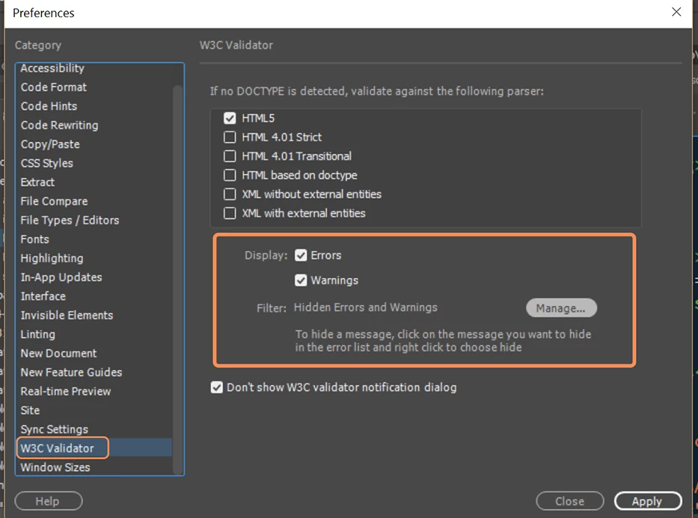
Task: Check XML with external entities
Action: click(230, 214)
